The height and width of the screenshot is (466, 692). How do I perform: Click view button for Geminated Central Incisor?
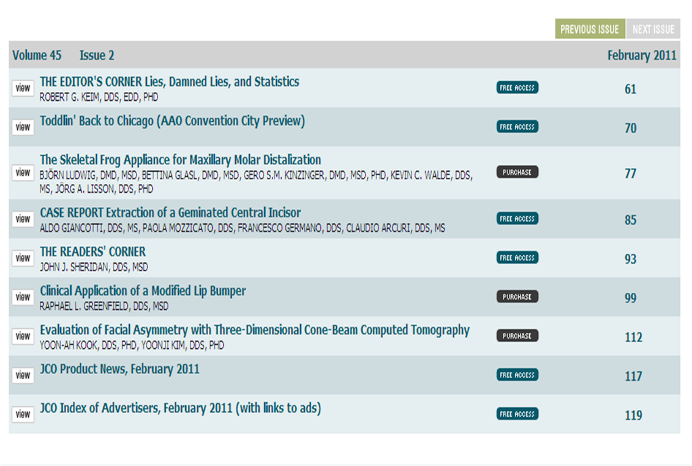pyautogui.click(x=23, y=218)
